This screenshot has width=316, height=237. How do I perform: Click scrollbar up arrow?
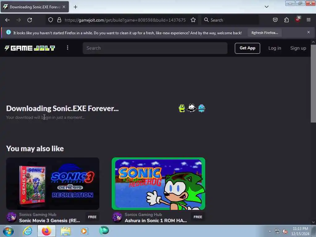[313, 42]
